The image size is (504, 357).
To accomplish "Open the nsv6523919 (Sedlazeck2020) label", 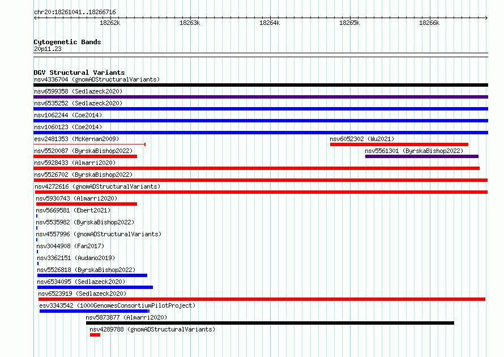I will 82,294.
